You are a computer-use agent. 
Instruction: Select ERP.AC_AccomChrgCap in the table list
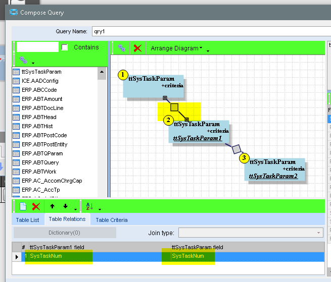[x=52, y=181]
